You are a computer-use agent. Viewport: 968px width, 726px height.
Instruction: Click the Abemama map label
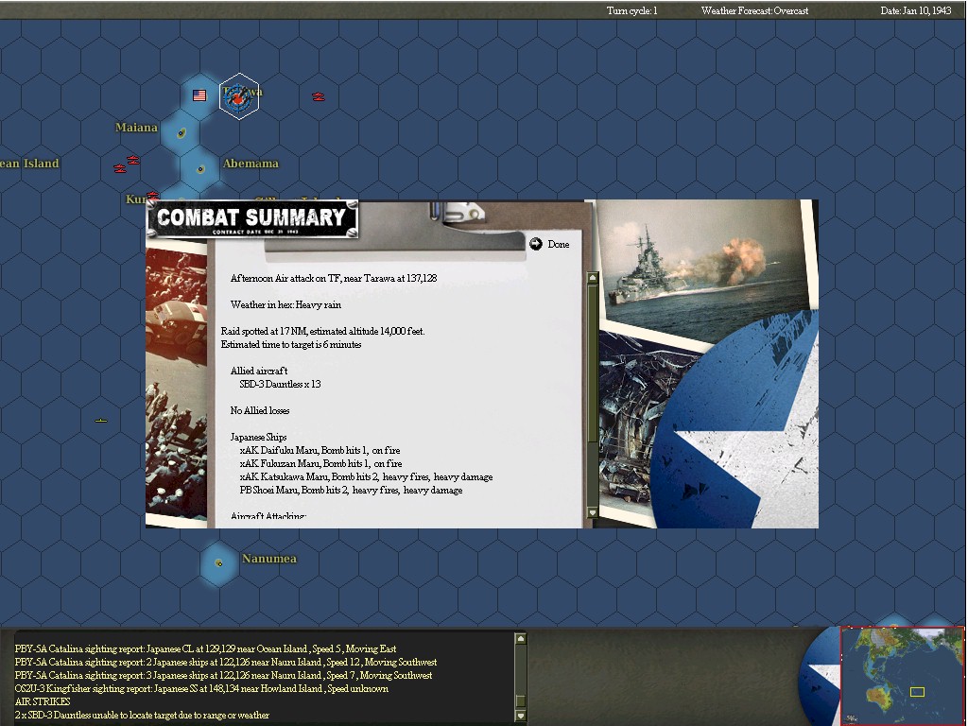[251, 164]
